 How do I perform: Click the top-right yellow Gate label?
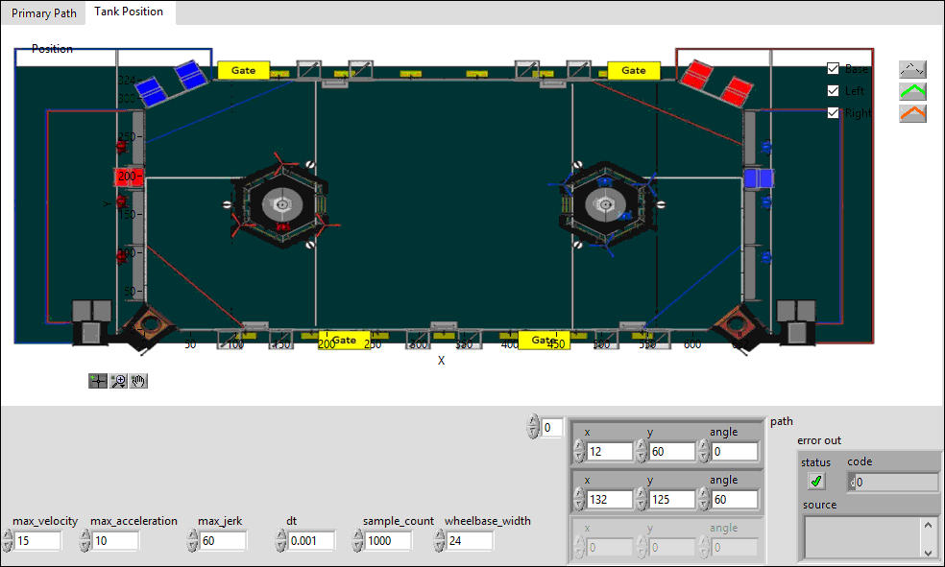coord(634,70)
